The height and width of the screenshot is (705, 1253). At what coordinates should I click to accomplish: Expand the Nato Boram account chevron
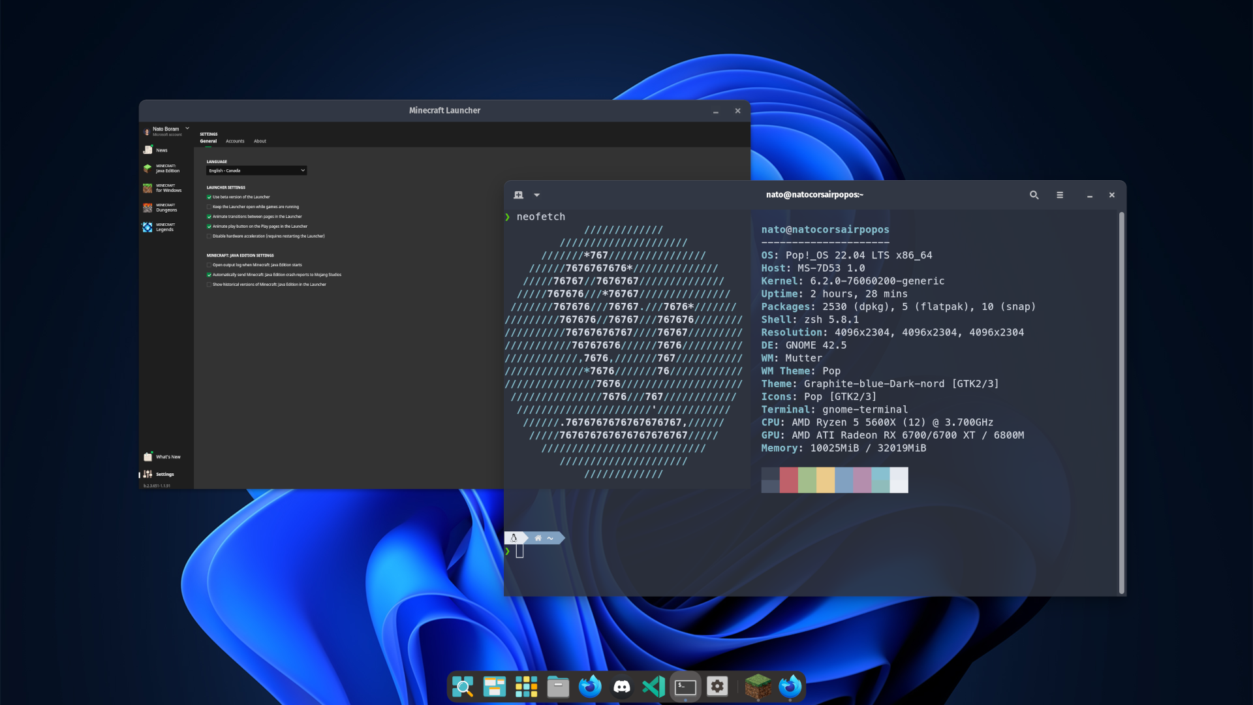[x=187, y=129]
